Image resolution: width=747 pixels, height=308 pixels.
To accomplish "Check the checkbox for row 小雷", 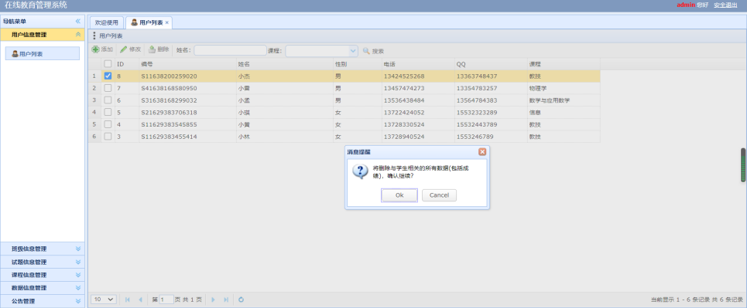I will click(108, 88).
